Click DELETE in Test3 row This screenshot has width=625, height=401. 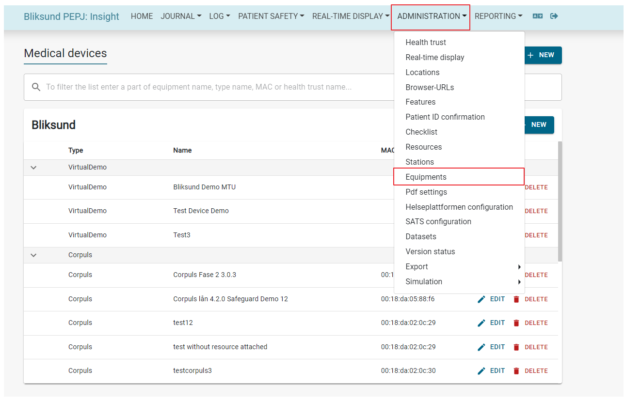pos(536,235)
